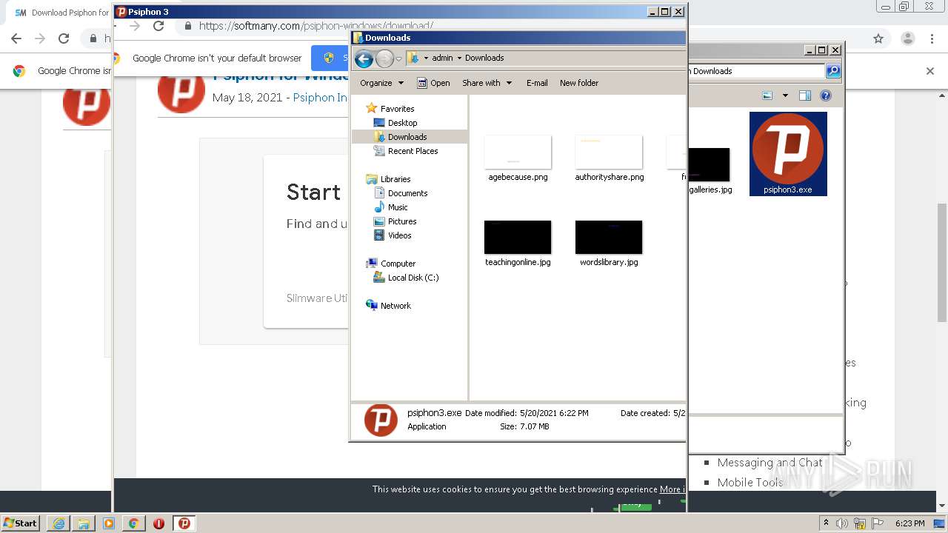Screen dimensions: 948x533
Task: Select the teachingonline.jpg file
Action: [x=518, y=243]
